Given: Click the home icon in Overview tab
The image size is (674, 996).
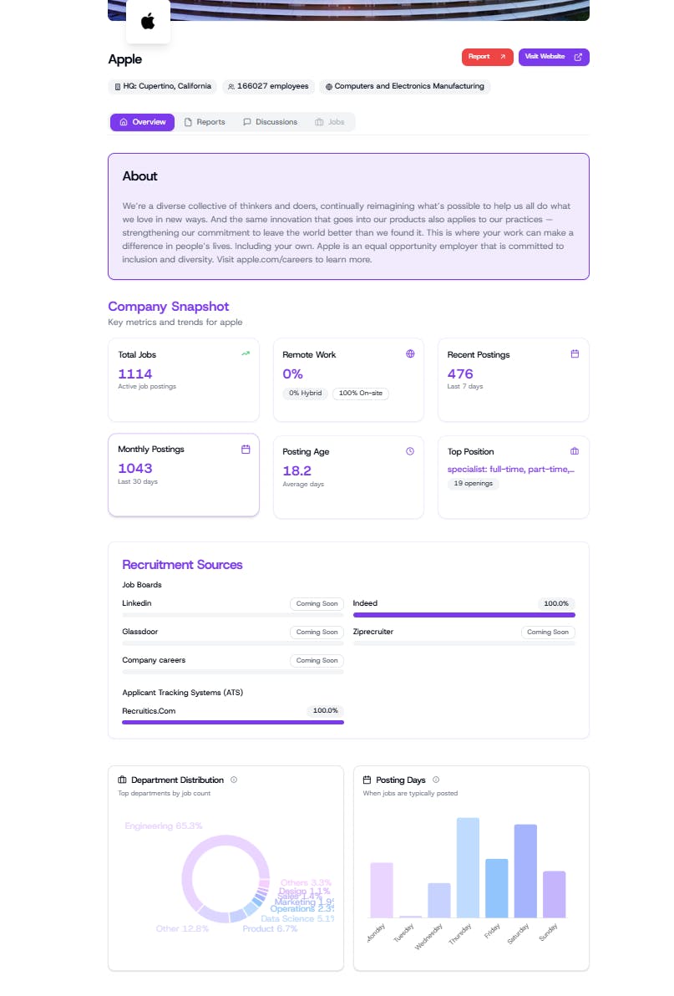Looking at the screenshot, I should (124, 122).
